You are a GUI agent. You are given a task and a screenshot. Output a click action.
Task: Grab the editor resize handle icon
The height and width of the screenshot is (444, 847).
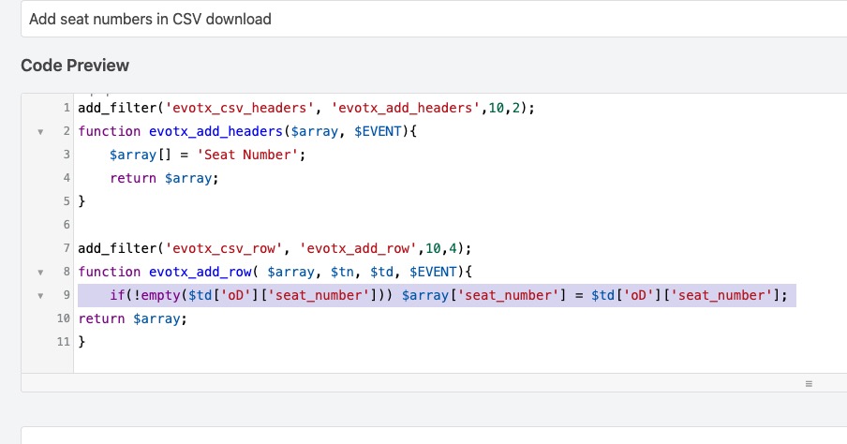click(x=809, y=383)
